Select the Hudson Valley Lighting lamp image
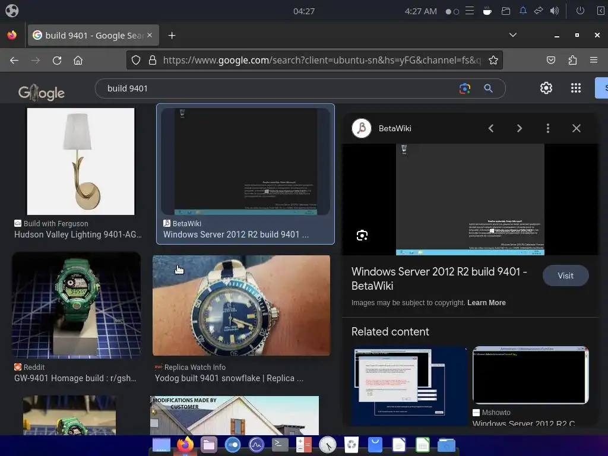Screen dimensions: 608x456 tap(81, 161)
